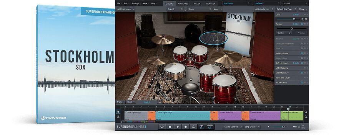Open the Stockholm library selector
Image resolution: width=346 pixels, height=140 pixels.
point(236,3)
